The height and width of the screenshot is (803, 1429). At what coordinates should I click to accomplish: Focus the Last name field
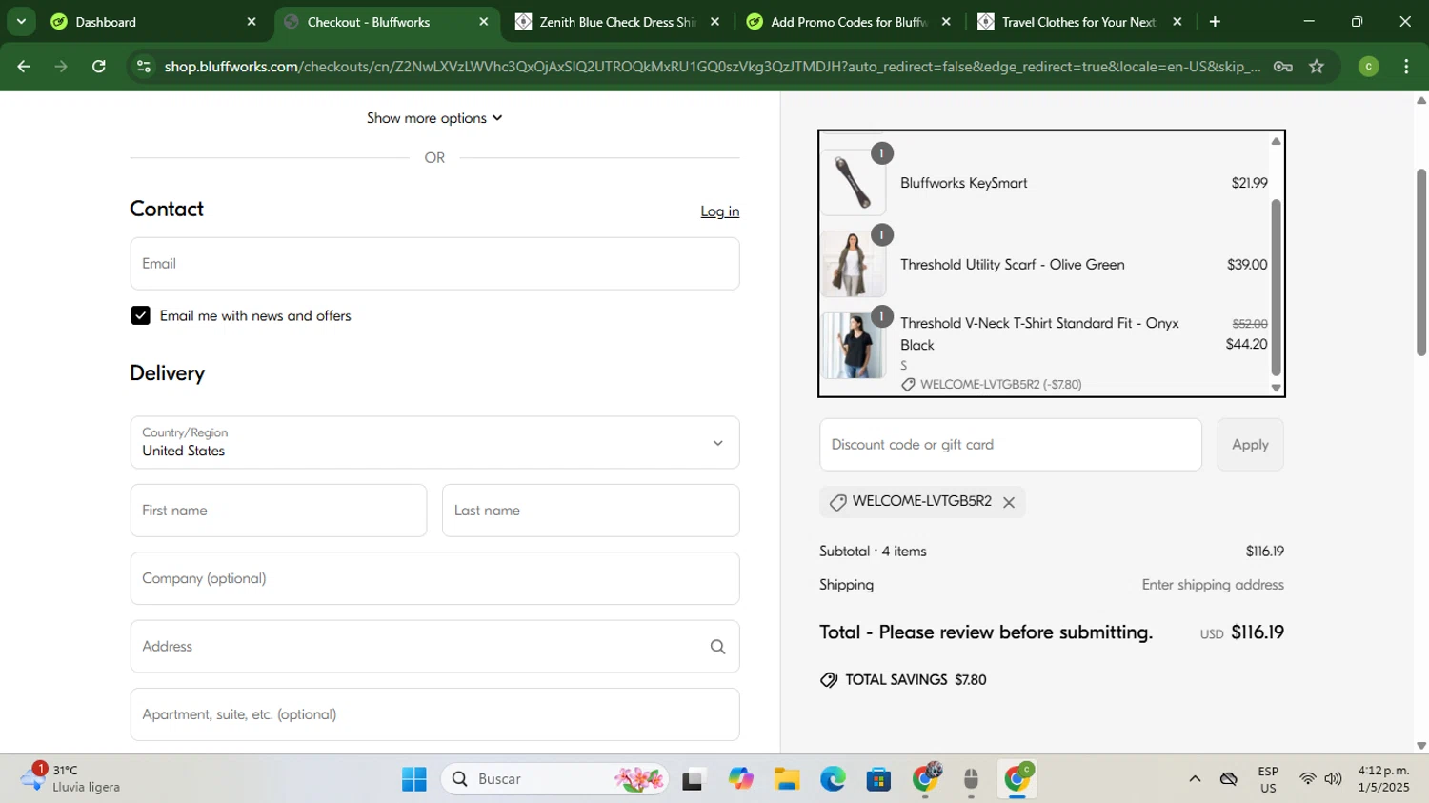(591, 511)
